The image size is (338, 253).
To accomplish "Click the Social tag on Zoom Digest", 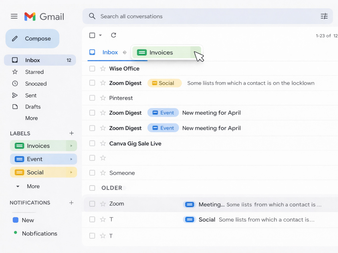I will point(165,83).
